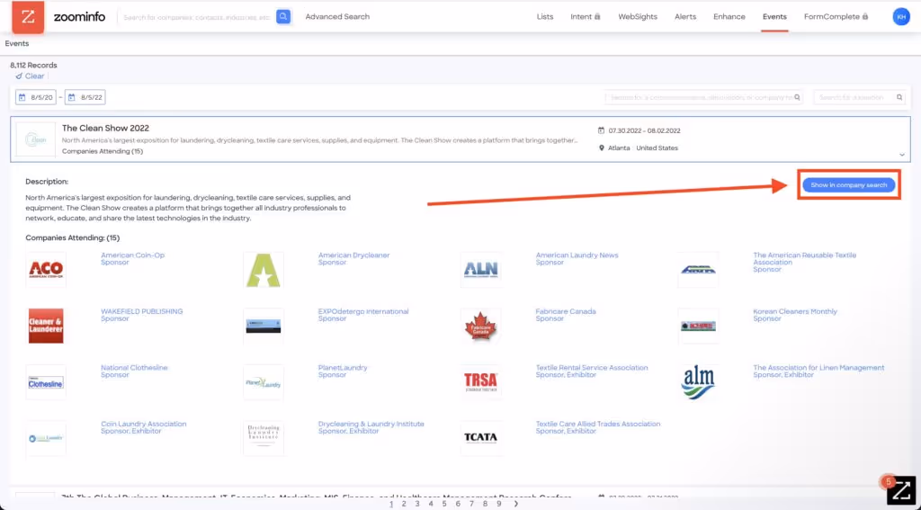Click the American Drycleaner star logo
The image size is (921, 510).
click(264, 270)
